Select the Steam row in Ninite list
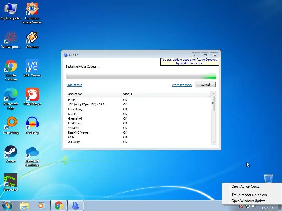 (x=139, y=114)
